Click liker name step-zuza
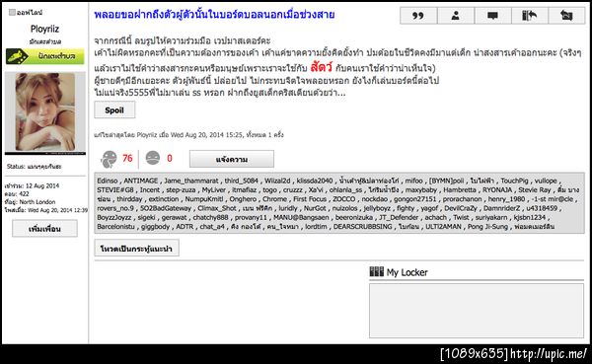Image resolution: width=592 pixels, height=364 pixels. coord(181,189)
